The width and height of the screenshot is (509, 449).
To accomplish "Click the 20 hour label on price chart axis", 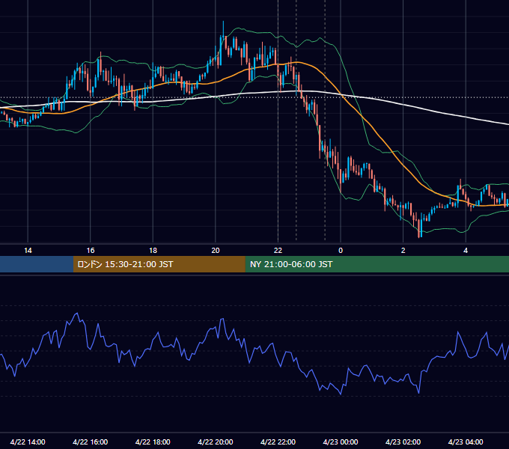I will coord(216,251).
